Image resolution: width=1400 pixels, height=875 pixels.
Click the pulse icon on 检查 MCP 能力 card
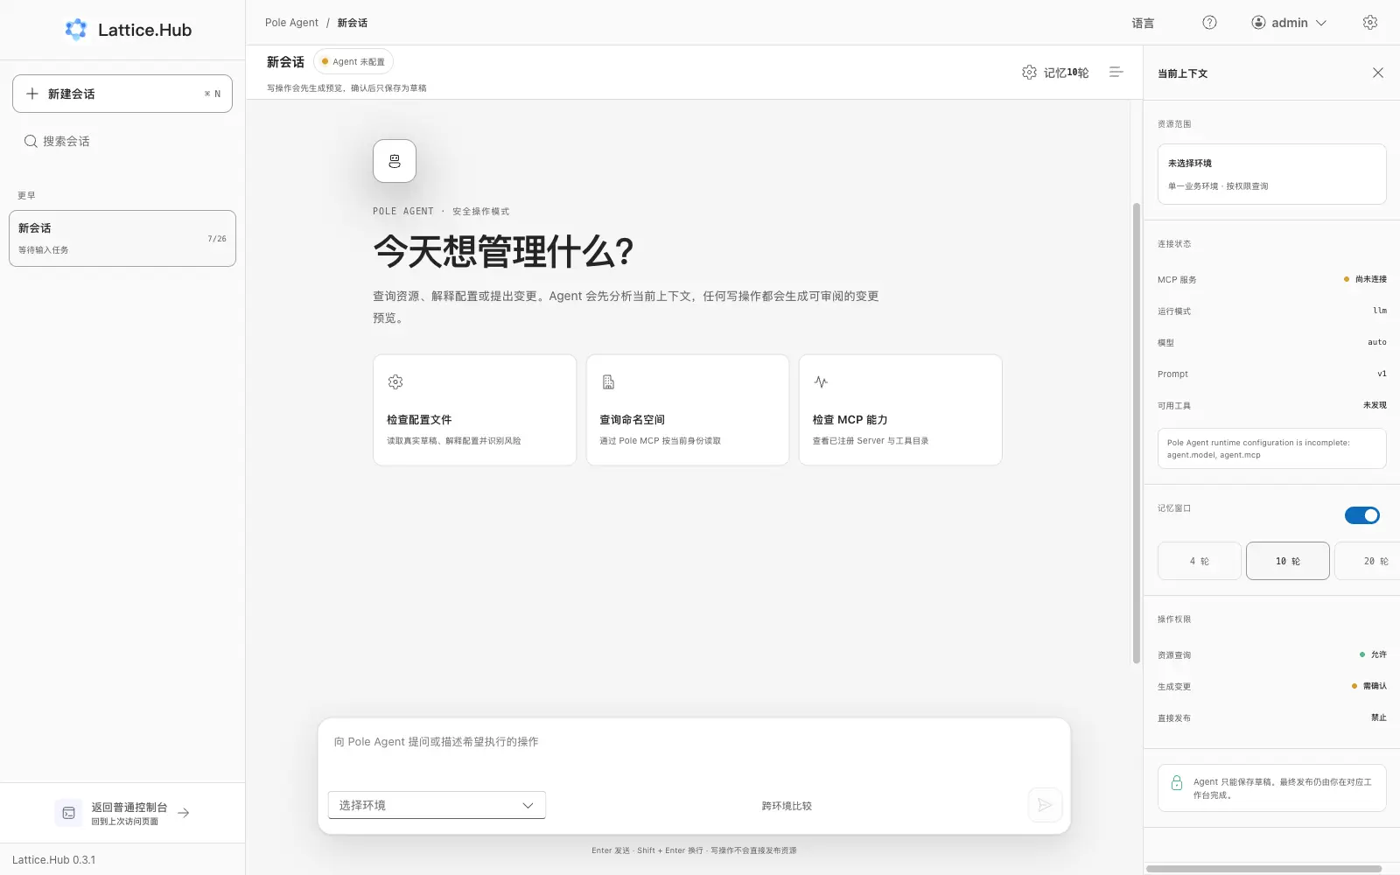coord(821,381)
